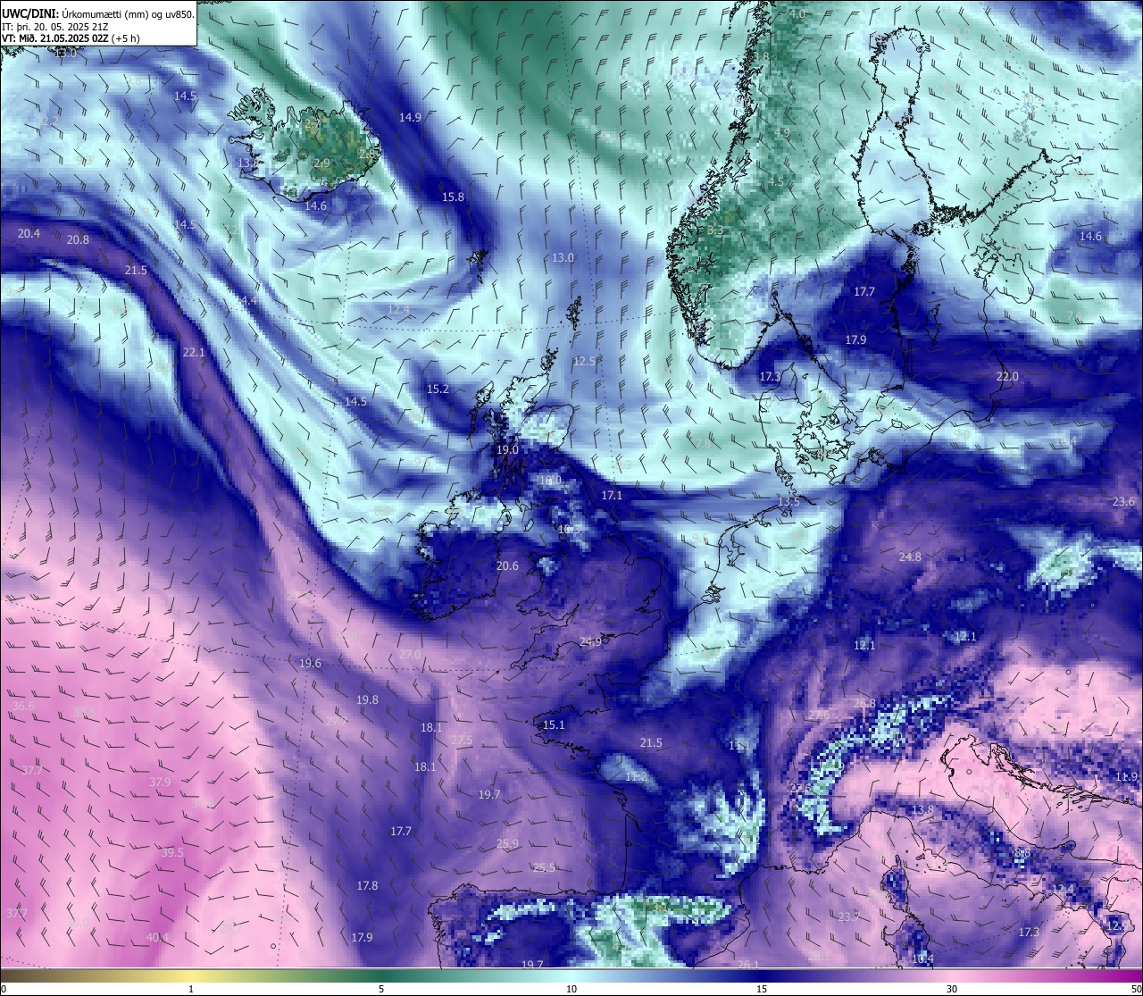Click the 5 tick on color scale
The image size is (1143, 996).
pyautogui.click(x=381, y=989)
